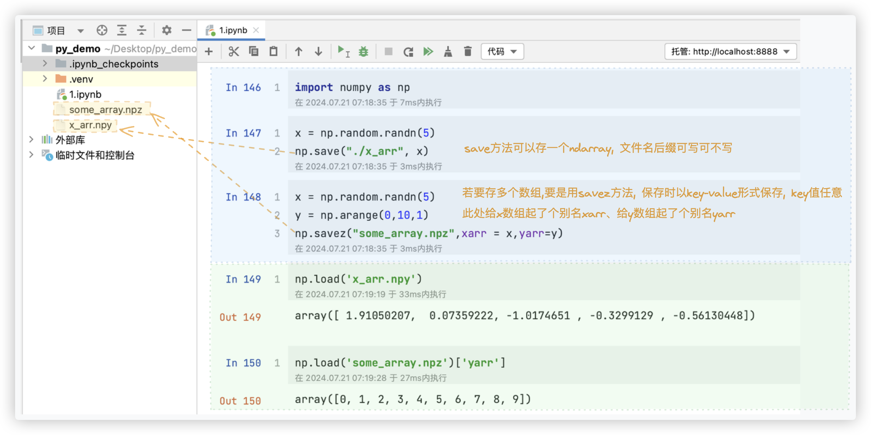Expand the .venv folder
The height and width of the screenshot is (435, 871).
45,79
